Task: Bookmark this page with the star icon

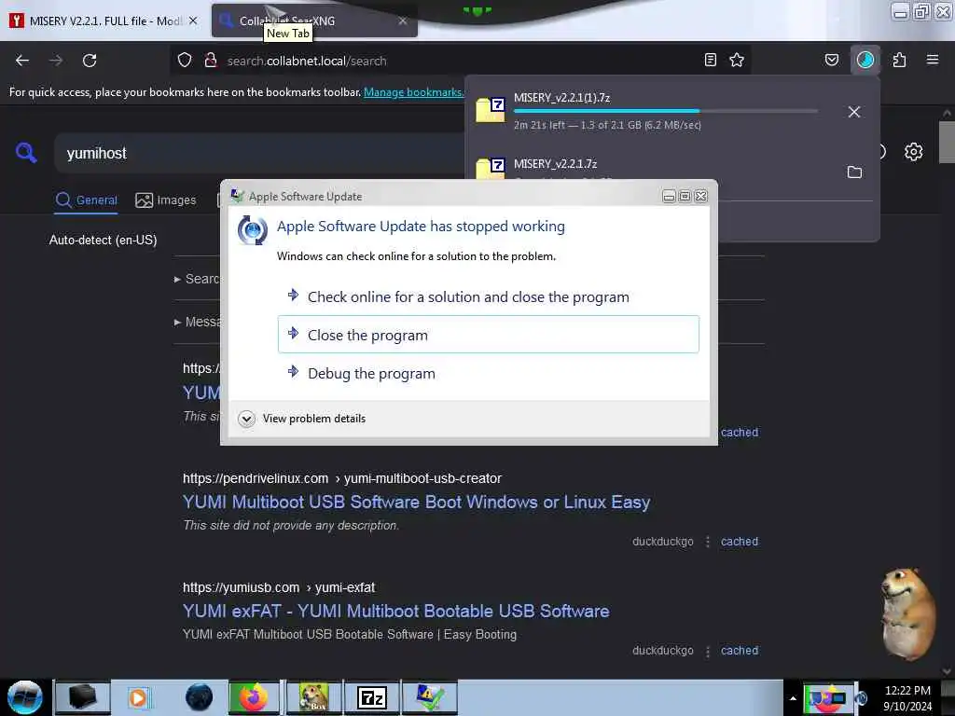Action: pos(737,60)
